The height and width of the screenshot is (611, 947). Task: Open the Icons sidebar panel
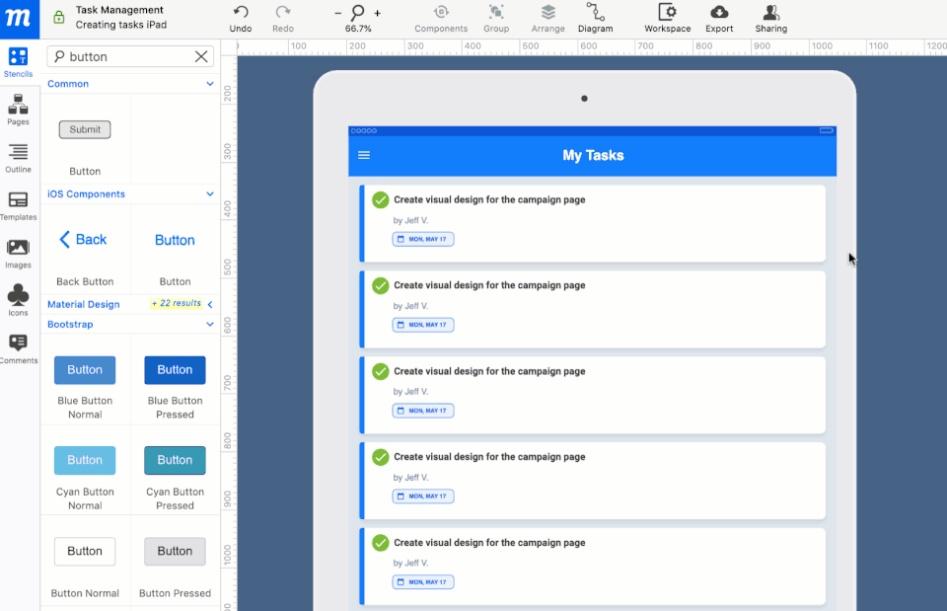pyautogui.click(x=18, y=301)
